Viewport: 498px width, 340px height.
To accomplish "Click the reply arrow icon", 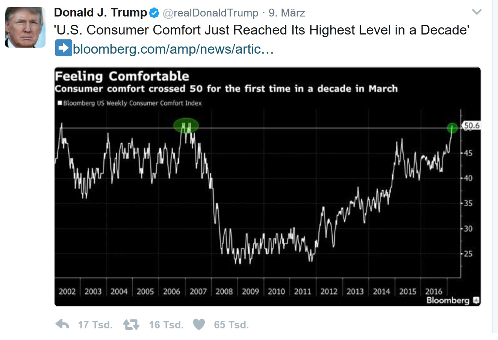I will (x=62, y=324).
